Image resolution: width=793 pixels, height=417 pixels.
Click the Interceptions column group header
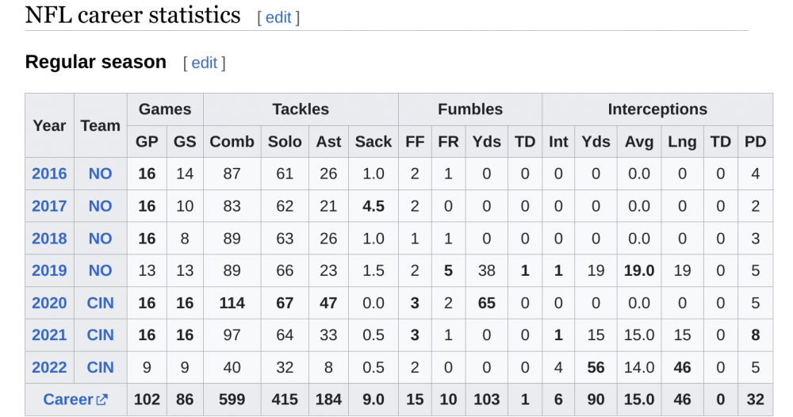pyautogui.click(x=657, y=109)
